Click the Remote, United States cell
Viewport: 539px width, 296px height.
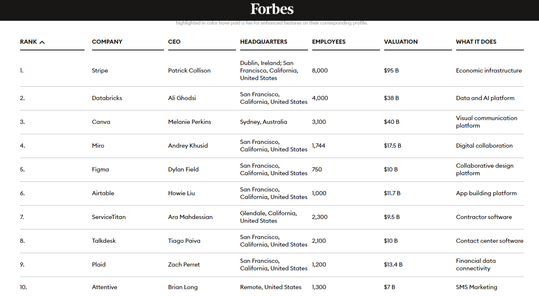click(271, 287)
